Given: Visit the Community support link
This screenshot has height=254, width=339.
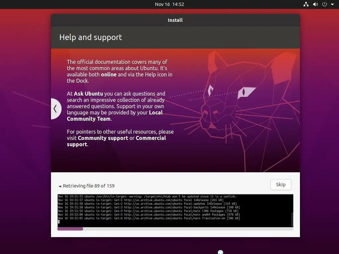Looking at the screenshot, I should [103, 138].
